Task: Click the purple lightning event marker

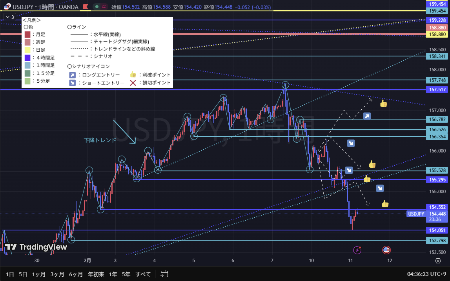Action: point(357,250)
